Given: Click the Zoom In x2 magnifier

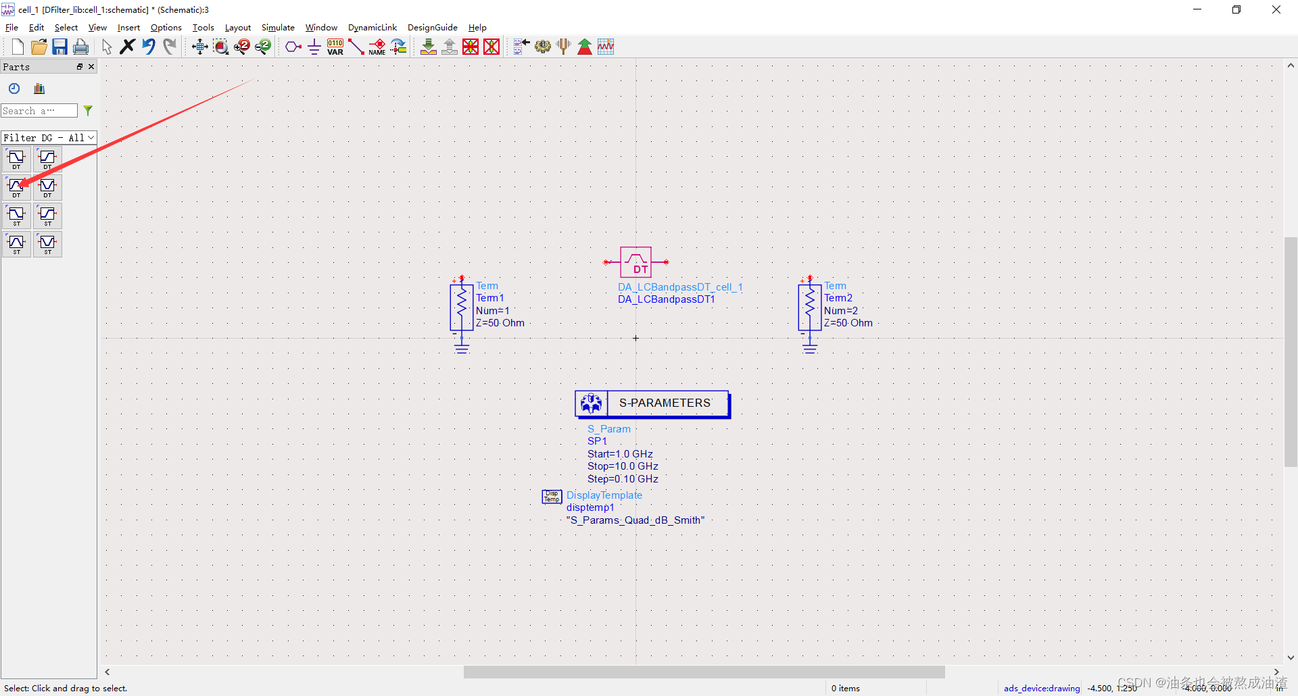Looking at the screenshot, I should click(x=241, y=47).
